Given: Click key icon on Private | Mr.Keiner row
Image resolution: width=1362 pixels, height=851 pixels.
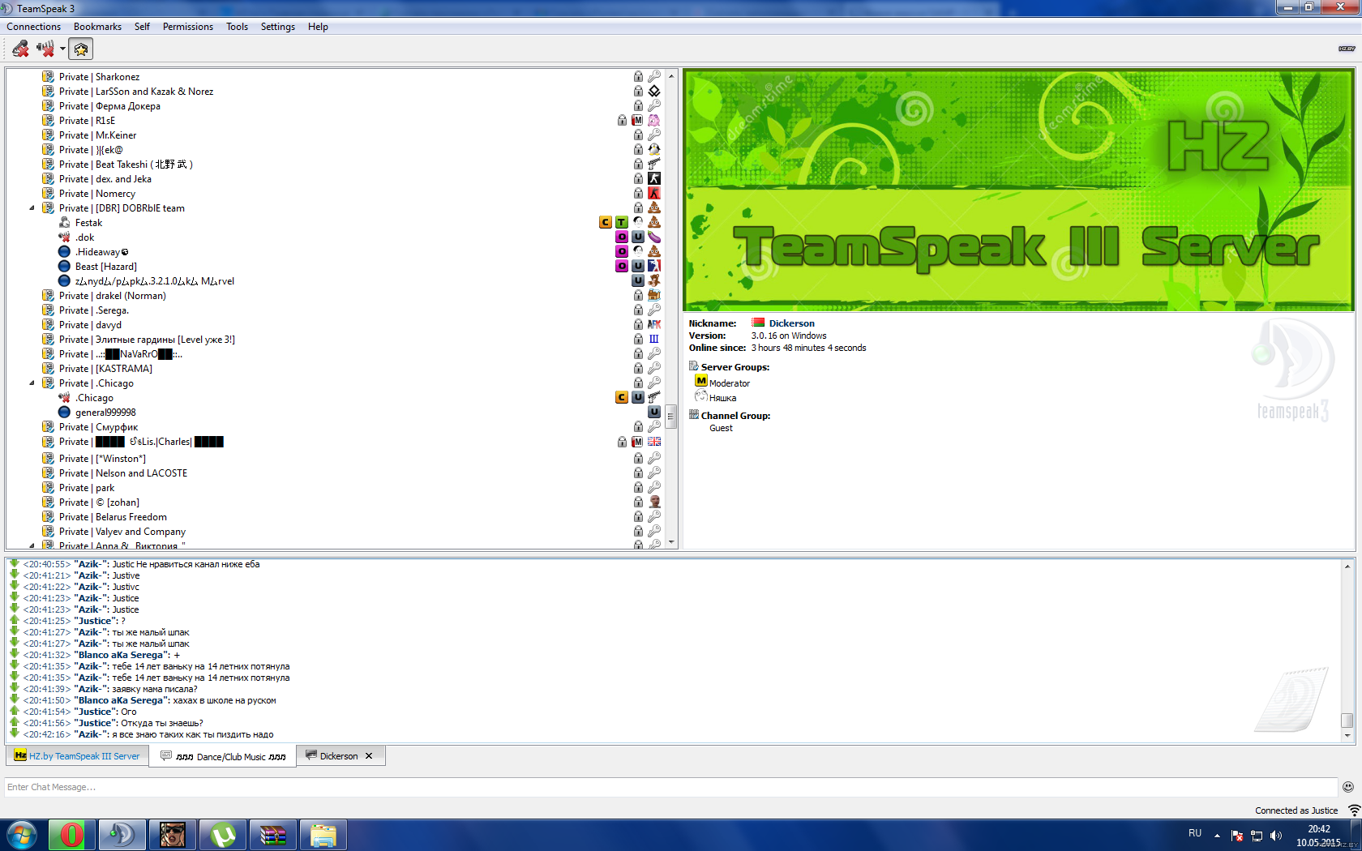Looking at the screenshot, I should click(654, 135).
